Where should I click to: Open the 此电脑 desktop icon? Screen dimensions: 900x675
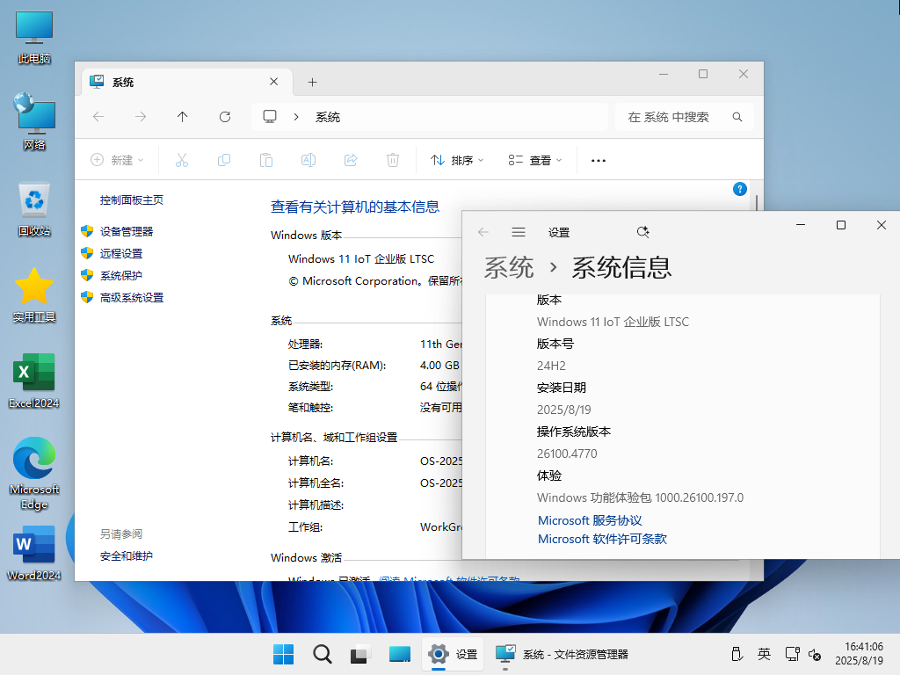[x=34, y=37]
